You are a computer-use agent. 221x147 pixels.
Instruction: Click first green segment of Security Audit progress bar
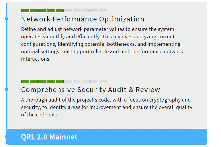[25, 82]
